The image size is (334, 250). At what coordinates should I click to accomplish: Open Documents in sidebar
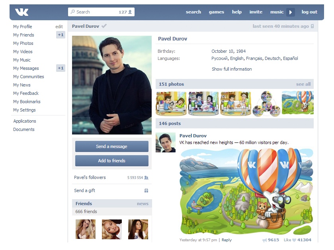(23, 129)
